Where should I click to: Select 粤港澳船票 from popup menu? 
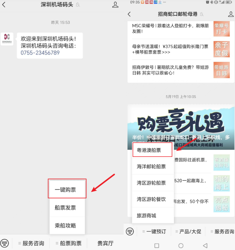pyautogui.click(x=152, y=150)
